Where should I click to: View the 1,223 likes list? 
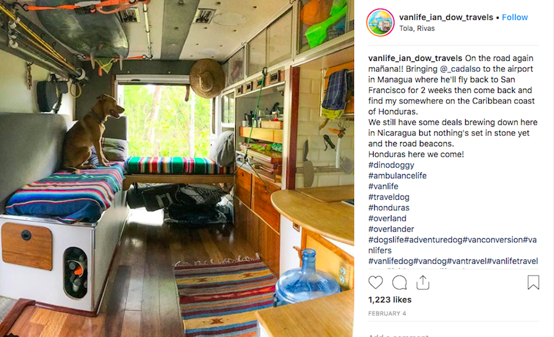[390, 299]
